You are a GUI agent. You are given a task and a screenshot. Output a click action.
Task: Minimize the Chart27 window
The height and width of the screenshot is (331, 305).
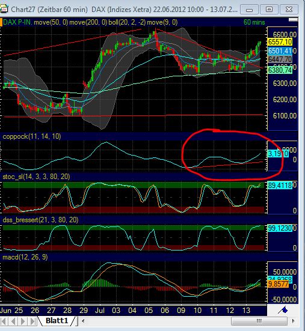point(249,10)
